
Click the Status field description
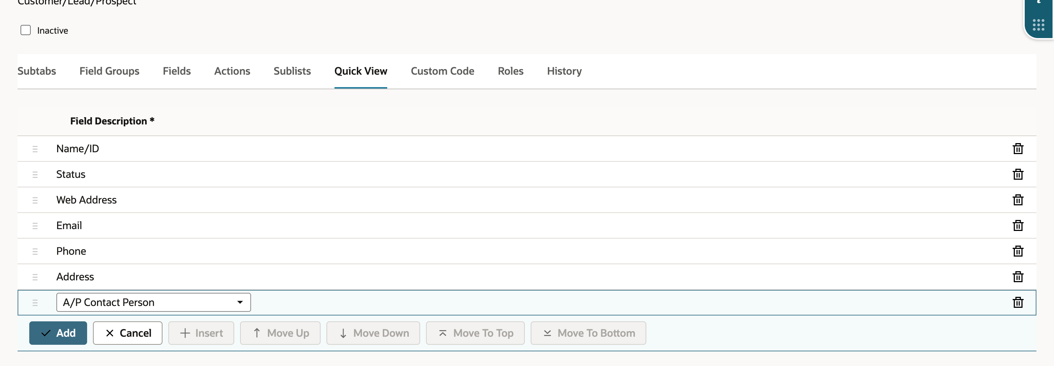pos(71,175)
